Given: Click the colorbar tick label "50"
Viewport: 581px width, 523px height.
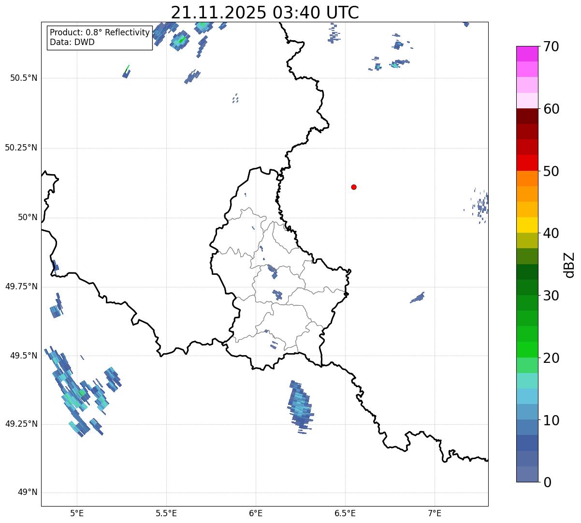Looking at the screenshot, I should 552,171.
